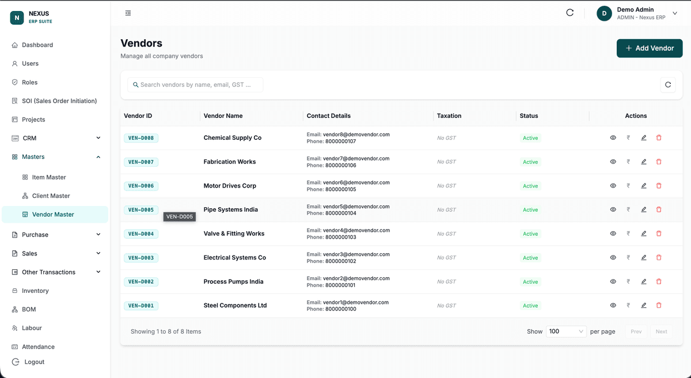View details of Fabrication Works vendor
Screen dimensions: 691x378
click(613, 162)
